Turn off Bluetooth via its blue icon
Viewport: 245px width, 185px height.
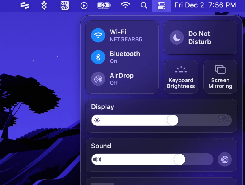[x=98, y=57]
